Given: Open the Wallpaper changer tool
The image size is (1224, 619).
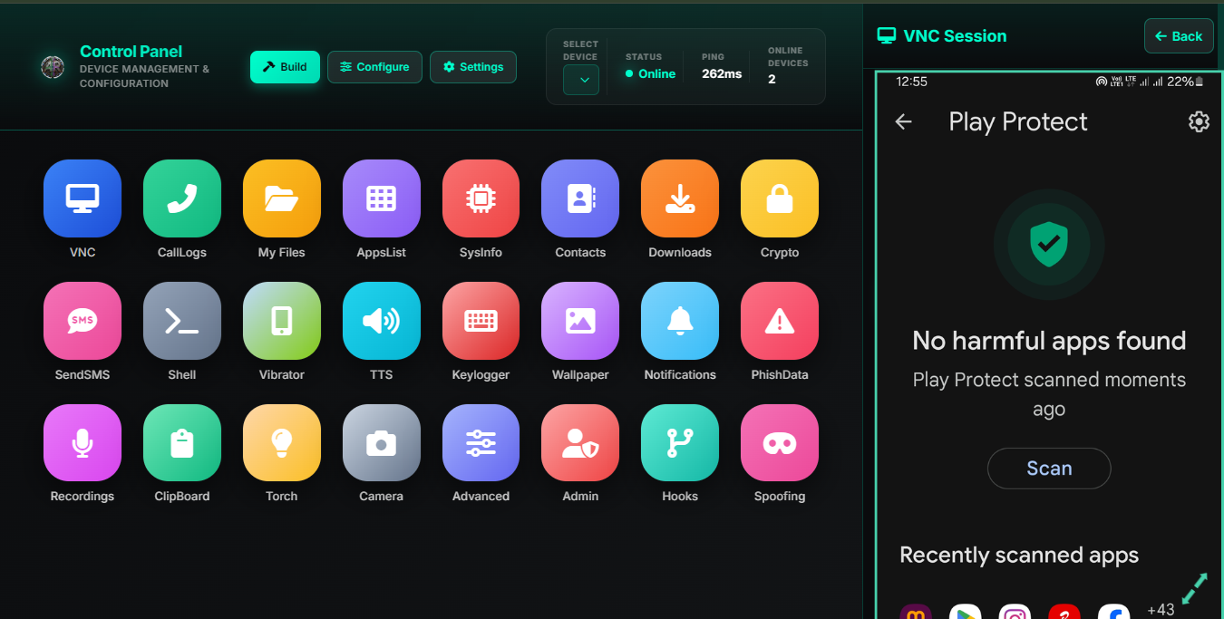Looking at the screenshot, I should pyautogui.click(x=580, y=320).
